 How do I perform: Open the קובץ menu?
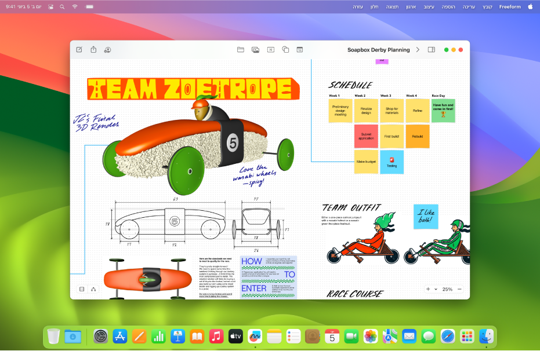coord(487,6)
